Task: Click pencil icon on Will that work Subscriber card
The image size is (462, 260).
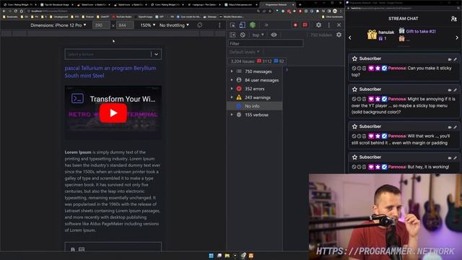Action: click(456, 127)
